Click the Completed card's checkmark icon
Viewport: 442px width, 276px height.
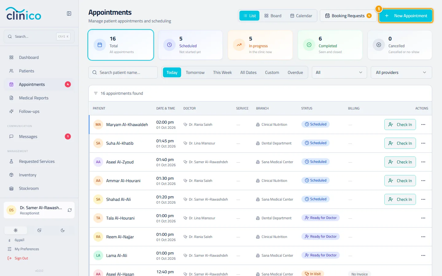(309, 45)
